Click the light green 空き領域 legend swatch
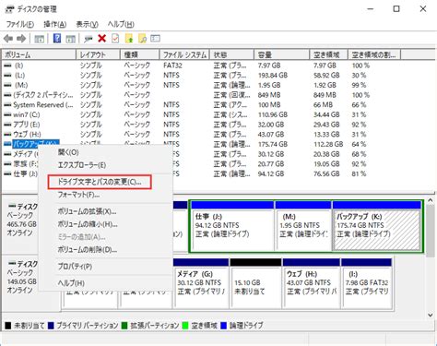 [185, 326]
